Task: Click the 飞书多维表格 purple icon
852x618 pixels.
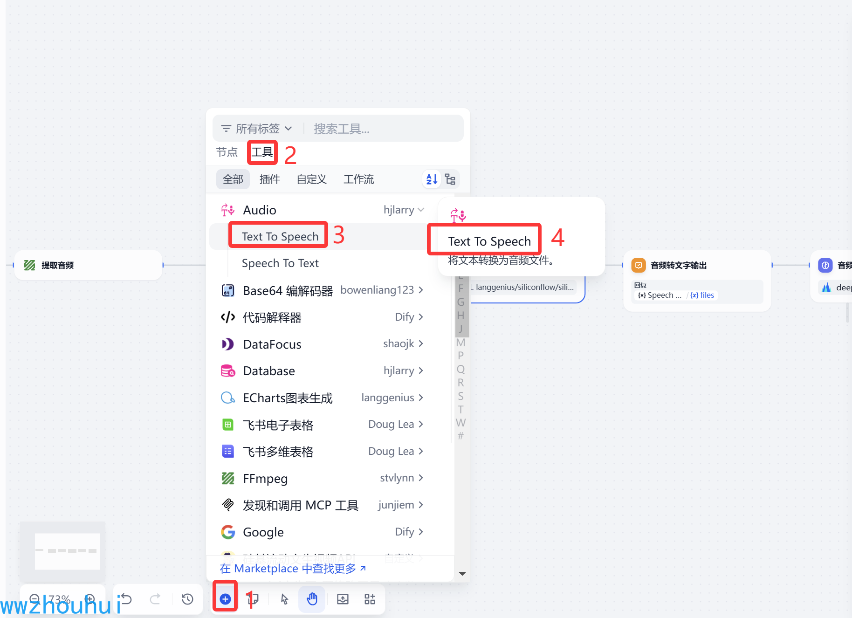Action: point(227,451)
